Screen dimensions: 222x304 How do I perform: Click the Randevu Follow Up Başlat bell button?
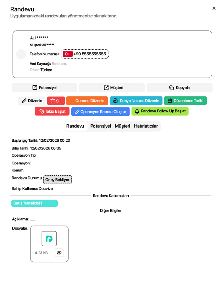[x=160, y=111]
